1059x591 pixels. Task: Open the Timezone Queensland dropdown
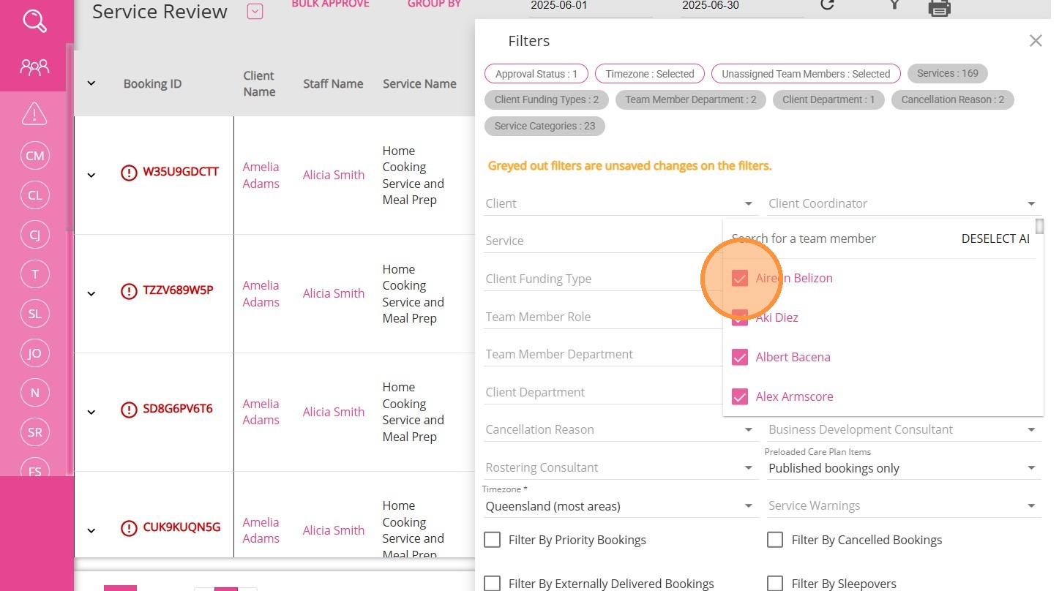pyautogui.click(x=619, y=506)
